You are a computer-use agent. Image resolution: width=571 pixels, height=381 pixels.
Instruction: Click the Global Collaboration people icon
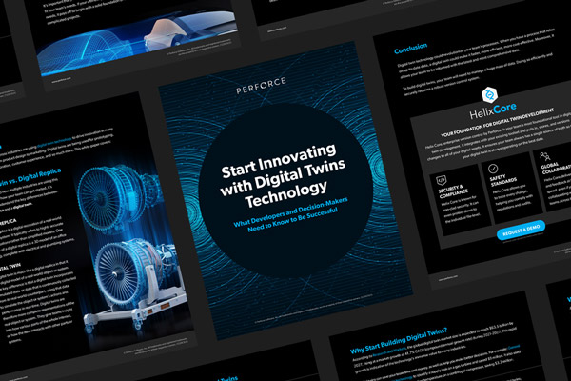544,156
